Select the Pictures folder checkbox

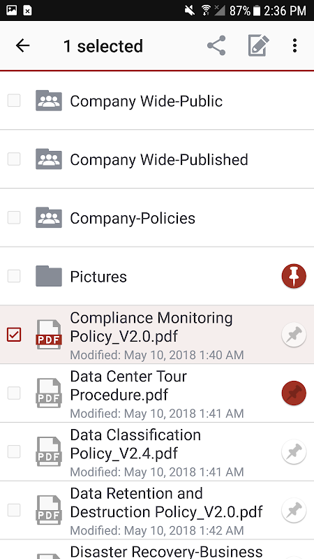click(14, 276)
